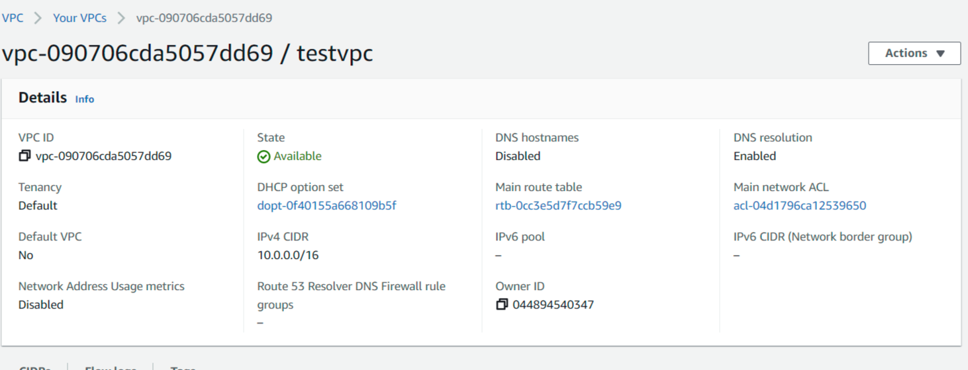
Task: Click the current VPC ID breadcrumb item
Action: pos(204,18)
